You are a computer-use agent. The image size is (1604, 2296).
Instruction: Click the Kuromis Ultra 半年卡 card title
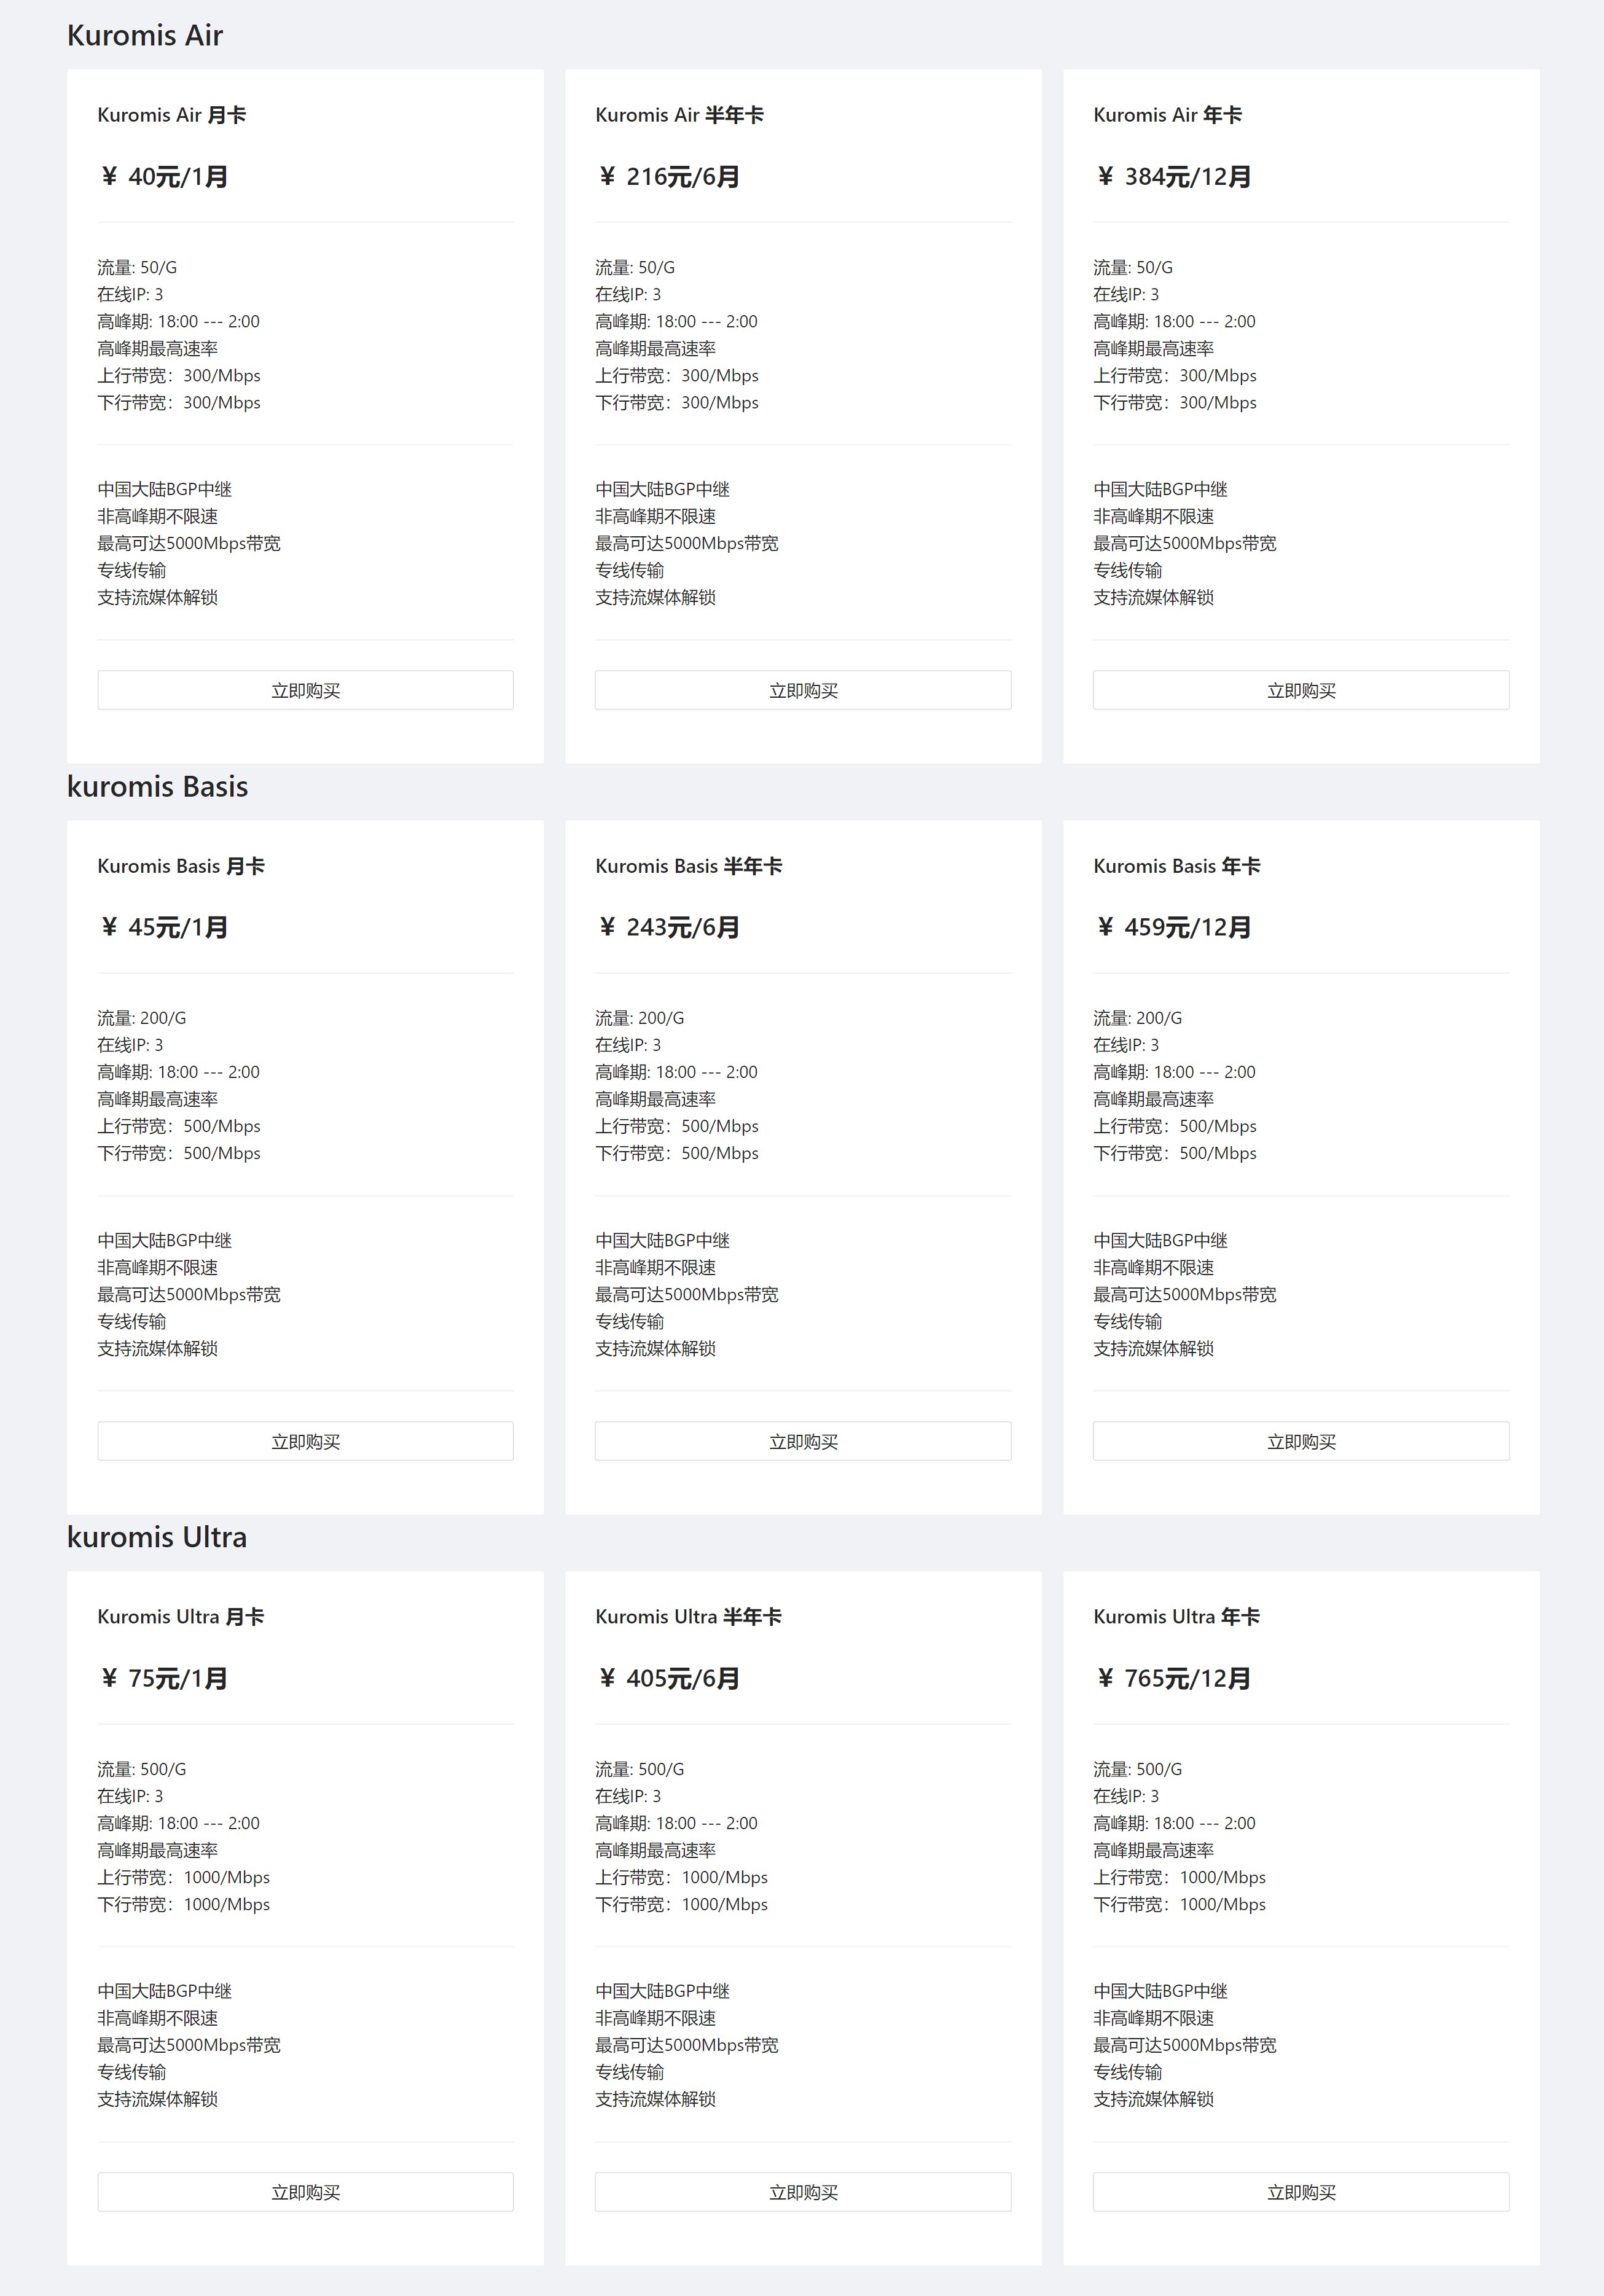click(689, 1617)
